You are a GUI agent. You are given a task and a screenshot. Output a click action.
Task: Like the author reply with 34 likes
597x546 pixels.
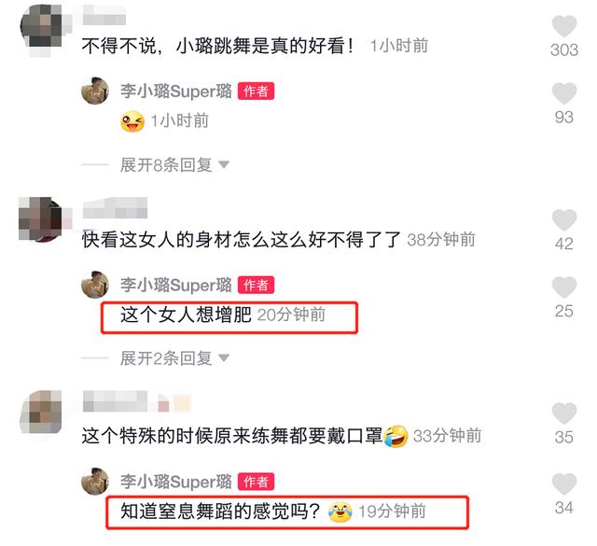point(564,483)
